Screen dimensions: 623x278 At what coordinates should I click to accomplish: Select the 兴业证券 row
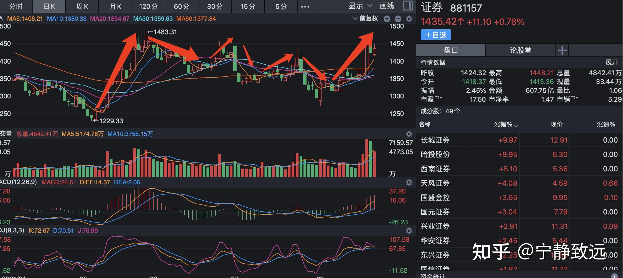[519, 226]
